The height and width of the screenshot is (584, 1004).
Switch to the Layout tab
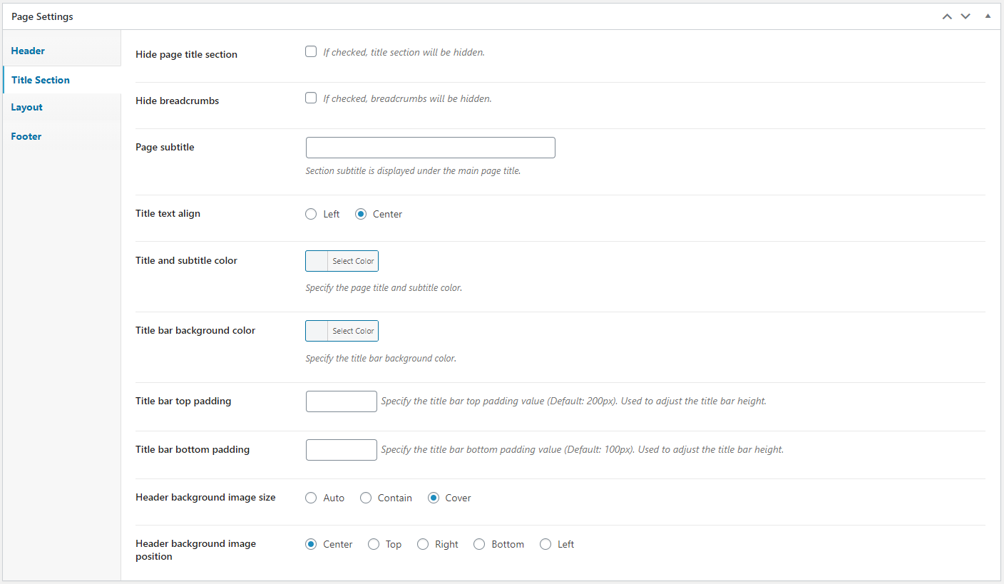(x=62, y=108)
